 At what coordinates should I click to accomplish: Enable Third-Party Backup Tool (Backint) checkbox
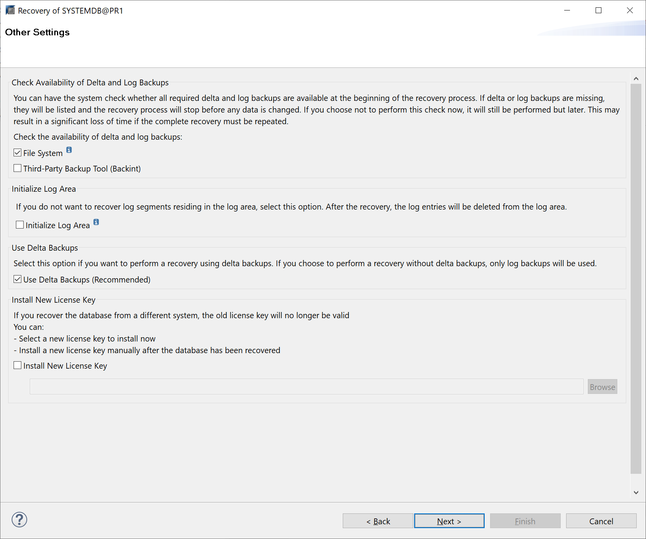pos(17,168)
